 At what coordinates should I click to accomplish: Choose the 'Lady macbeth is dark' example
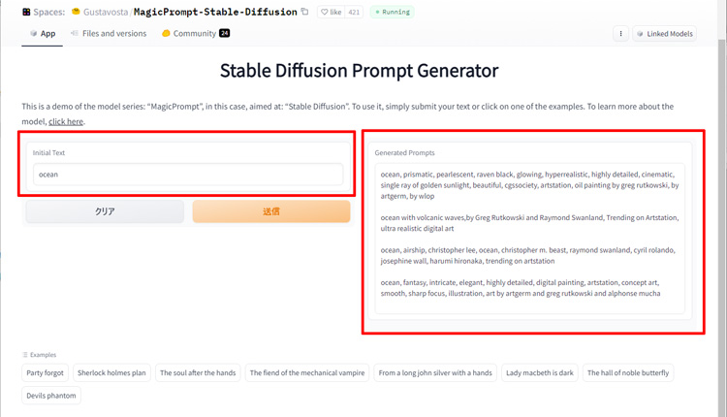coord(540,373)
